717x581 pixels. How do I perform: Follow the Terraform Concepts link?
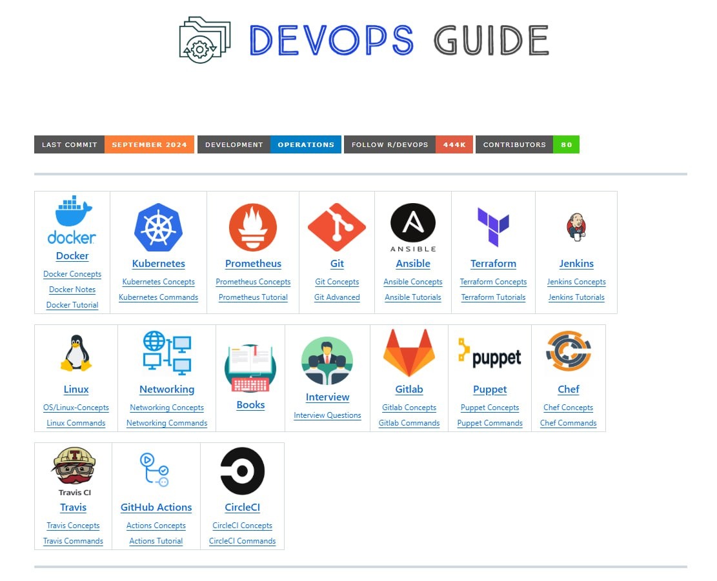493,282
